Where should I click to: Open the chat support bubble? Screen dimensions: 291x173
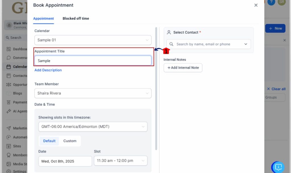[x=278, y=167]
